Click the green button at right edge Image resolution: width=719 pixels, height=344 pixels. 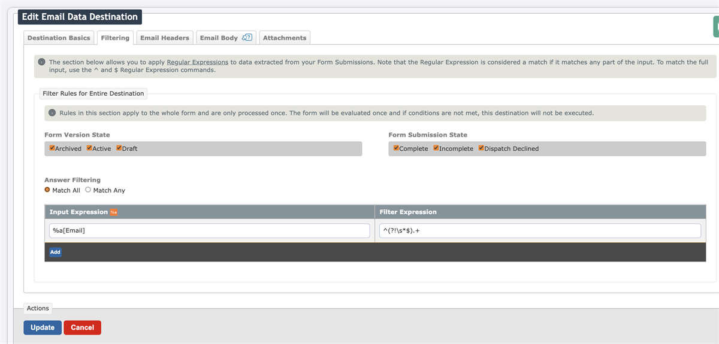[x=715, y=27]
